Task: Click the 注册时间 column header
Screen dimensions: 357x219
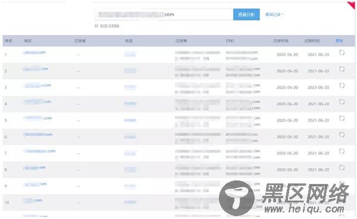Action: (x=281, y=41)
